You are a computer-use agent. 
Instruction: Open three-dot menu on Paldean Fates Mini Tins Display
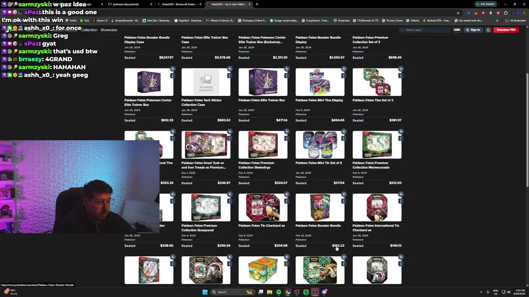pyautogui.click(x=343, y=75)
